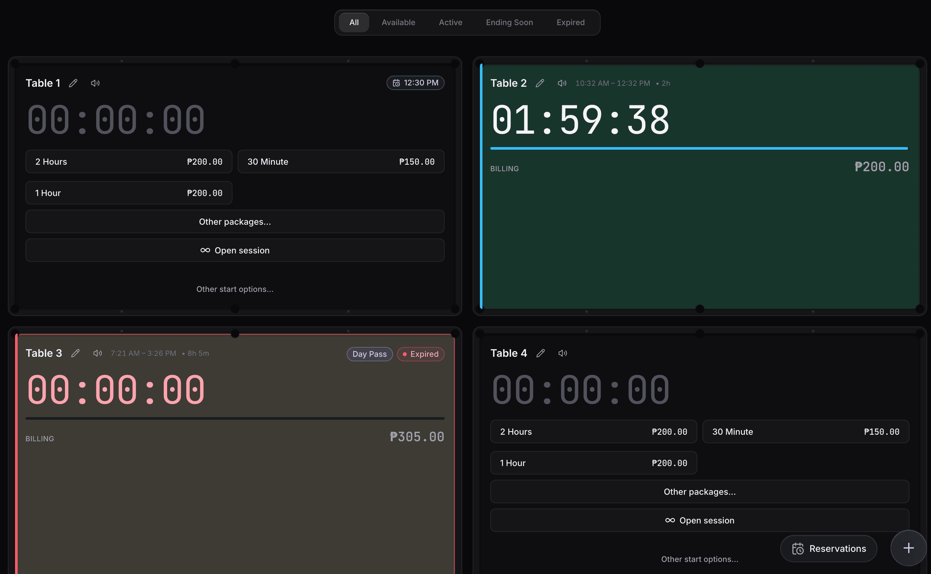Expand Other packages on Table 4
The width and height of the screenshot is (931, 574).
click(700, 491)
